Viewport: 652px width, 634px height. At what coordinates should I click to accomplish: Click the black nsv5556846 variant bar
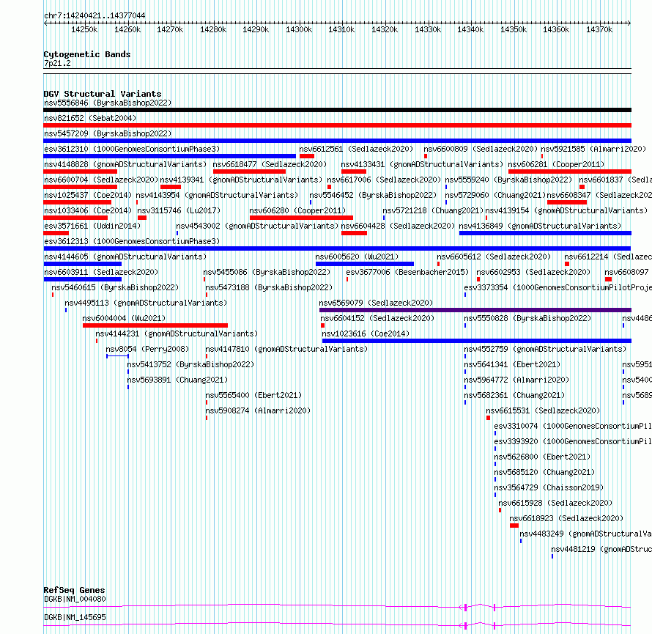337,110
